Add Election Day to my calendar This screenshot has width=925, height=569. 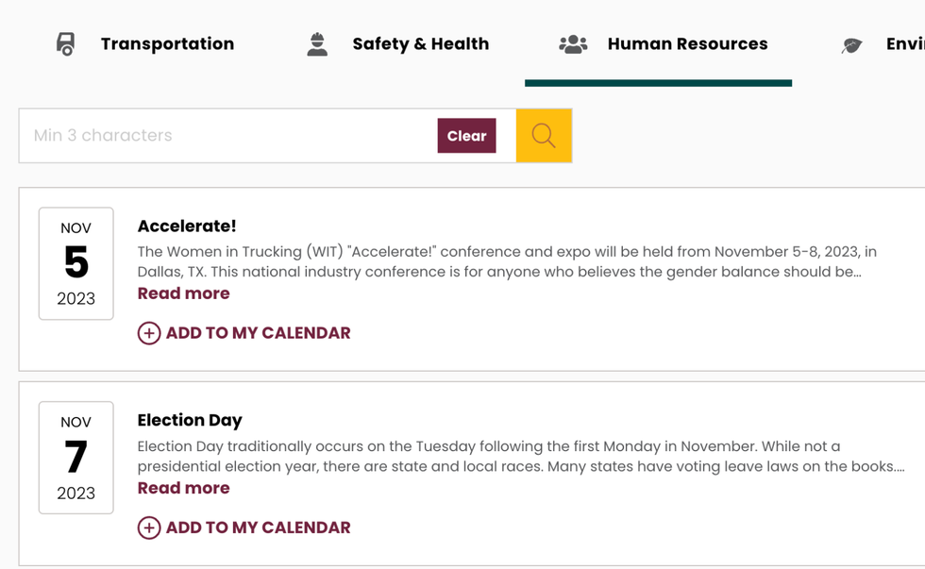244,527
